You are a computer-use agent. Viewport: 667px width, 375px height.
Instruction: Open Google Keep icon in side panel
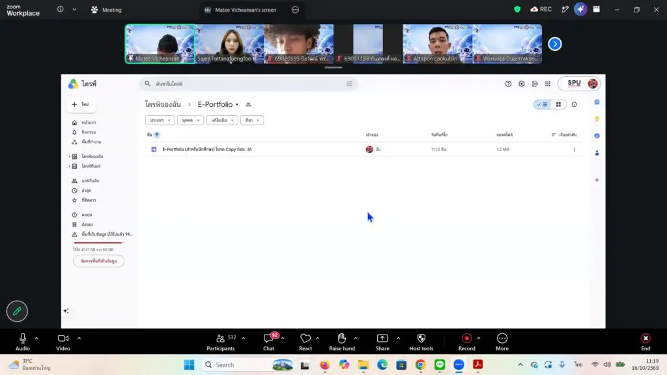[597, 119]
